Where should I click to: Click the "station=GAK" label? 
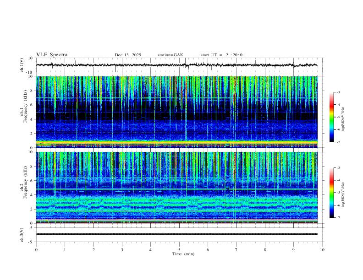coord(170,55)
